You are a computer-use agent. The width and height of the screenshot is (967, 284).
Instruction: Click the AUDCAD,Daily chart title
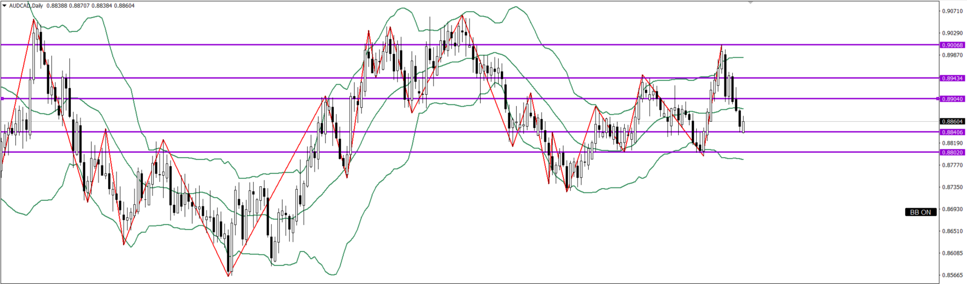[x=25, y=6]
